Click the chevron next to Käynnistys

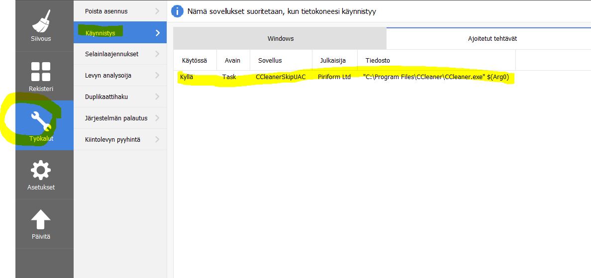pos(158,33)
